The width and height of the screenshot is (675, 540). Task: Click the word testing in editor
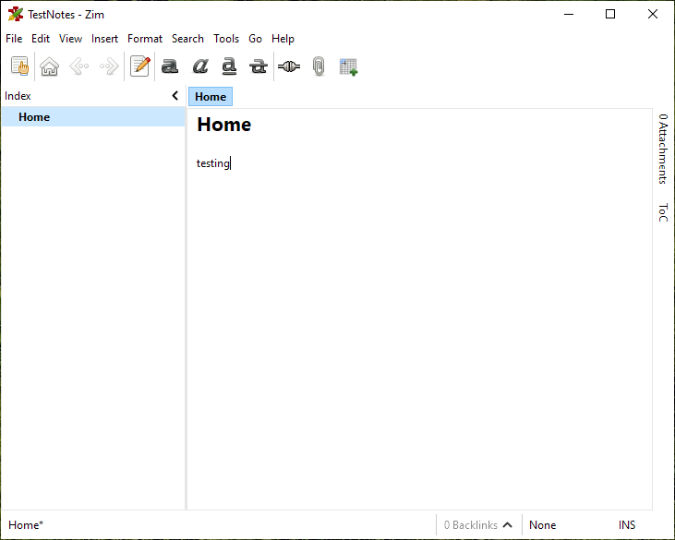click(x=213, y=163)
